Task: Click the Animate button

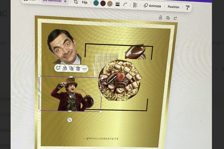Action: pos(152,6)
